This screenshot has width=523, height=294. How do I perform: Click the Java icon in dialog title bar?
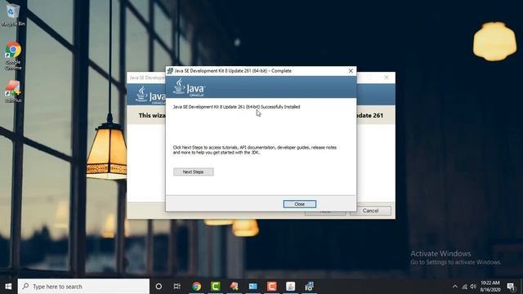(170, 71)
